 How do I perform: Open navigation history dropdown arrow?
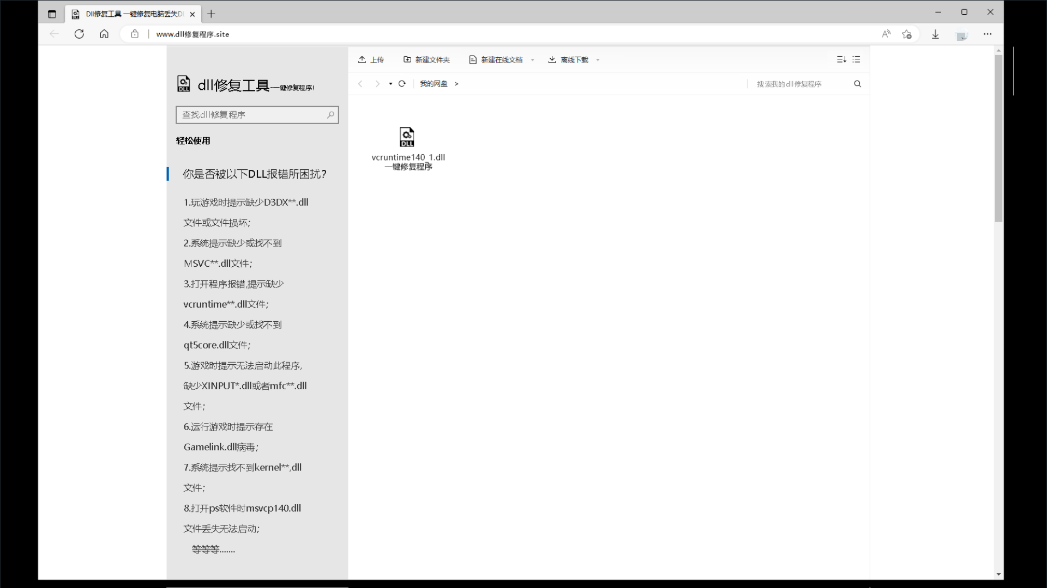tap(390, 84)
